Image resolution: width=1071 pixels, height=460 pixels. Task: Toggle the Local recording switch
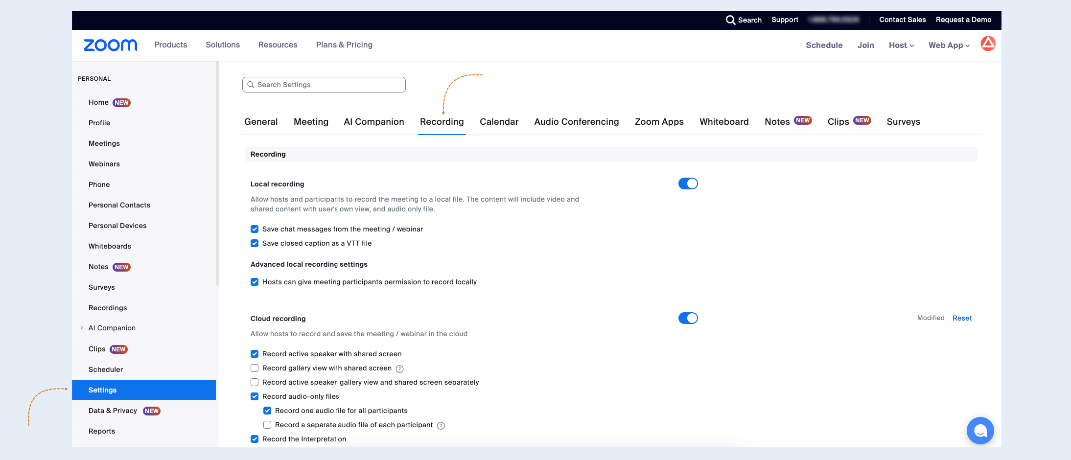click(x=688, y=184)
